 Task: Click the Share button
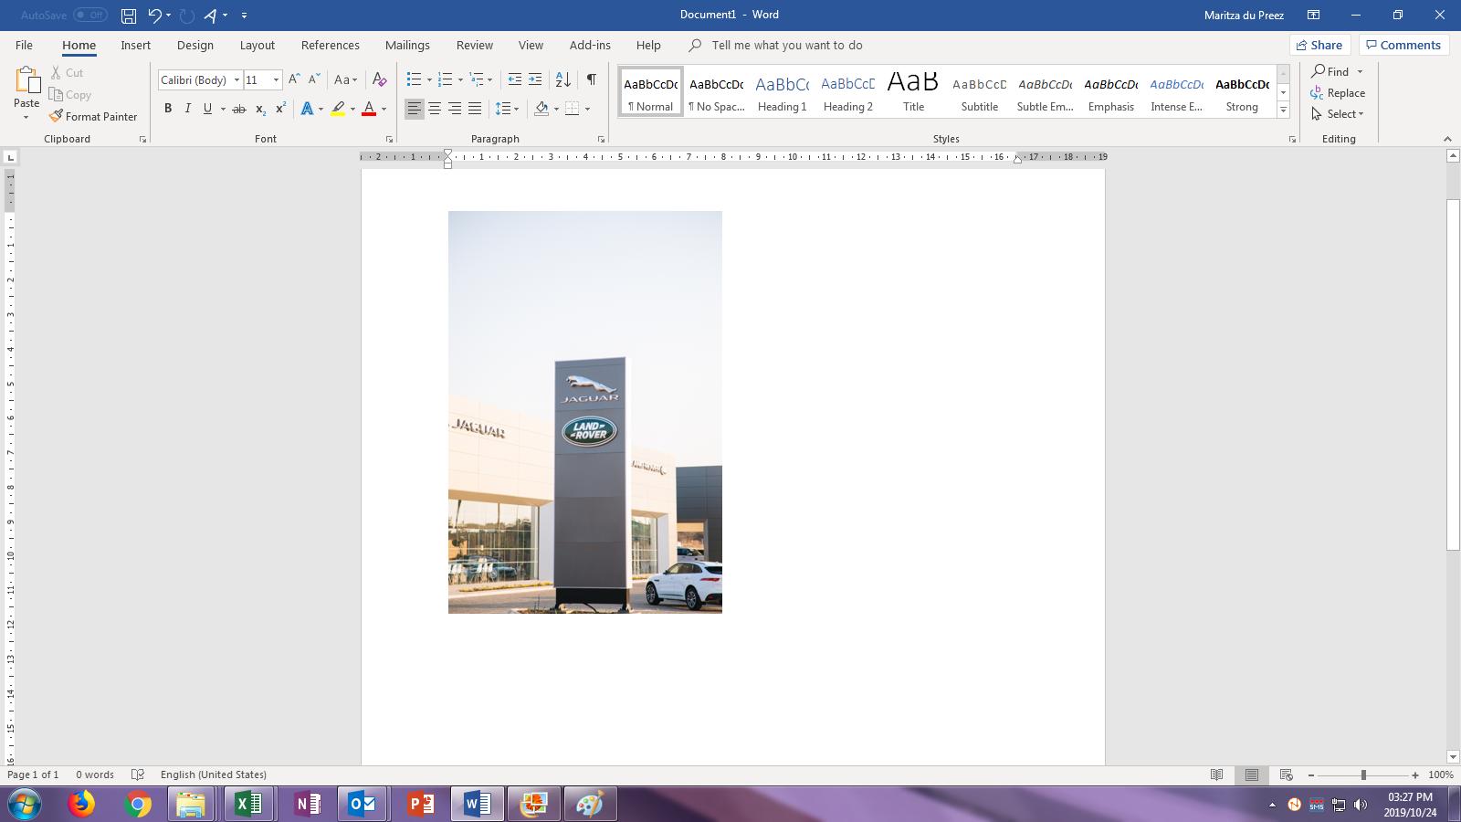tap(1319, 45)
